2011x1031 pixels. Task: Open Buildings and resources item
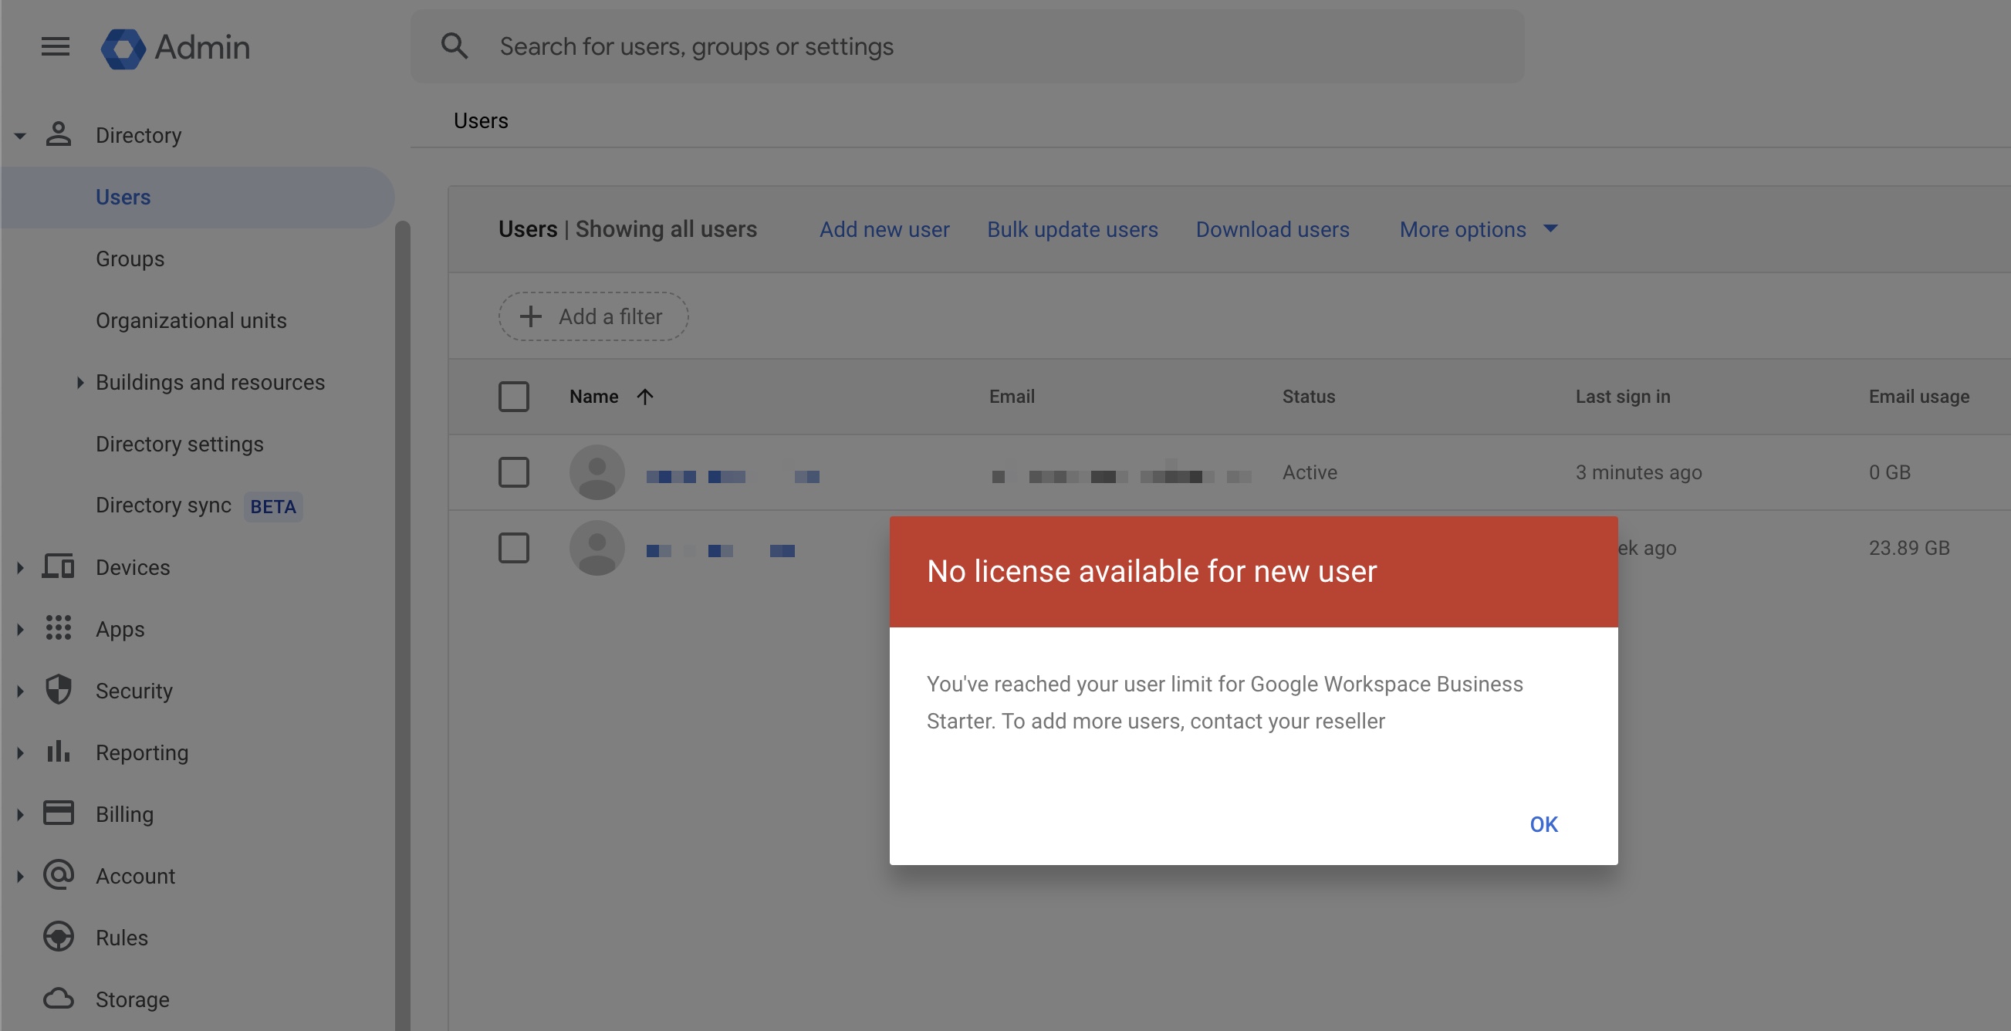pyautogui.click(x=210, y=382)
